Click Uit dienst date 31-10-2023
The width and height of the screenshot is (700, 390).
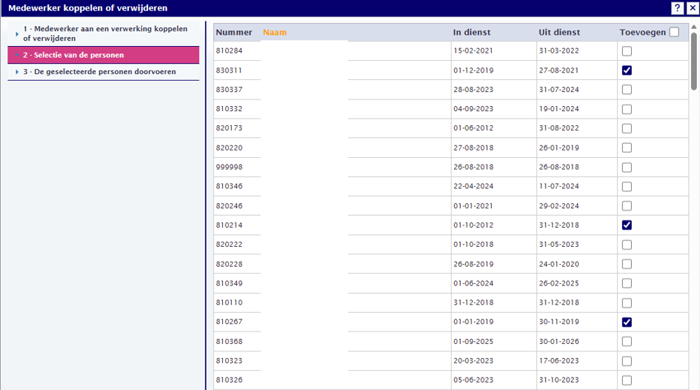[559, 380]
